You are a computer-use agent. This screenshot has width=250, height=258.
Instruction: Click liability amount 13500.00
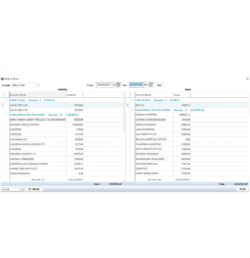[79, 159]
